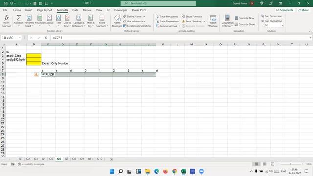Switch to the Home tab
313x176 pixels.
click(17, 10)
